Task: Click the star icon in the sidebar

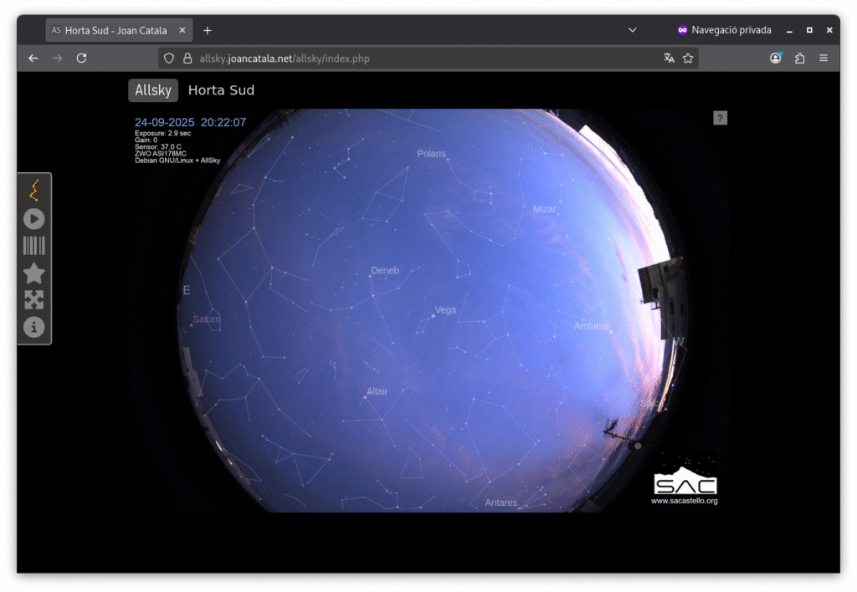Action: click(34, 273)
